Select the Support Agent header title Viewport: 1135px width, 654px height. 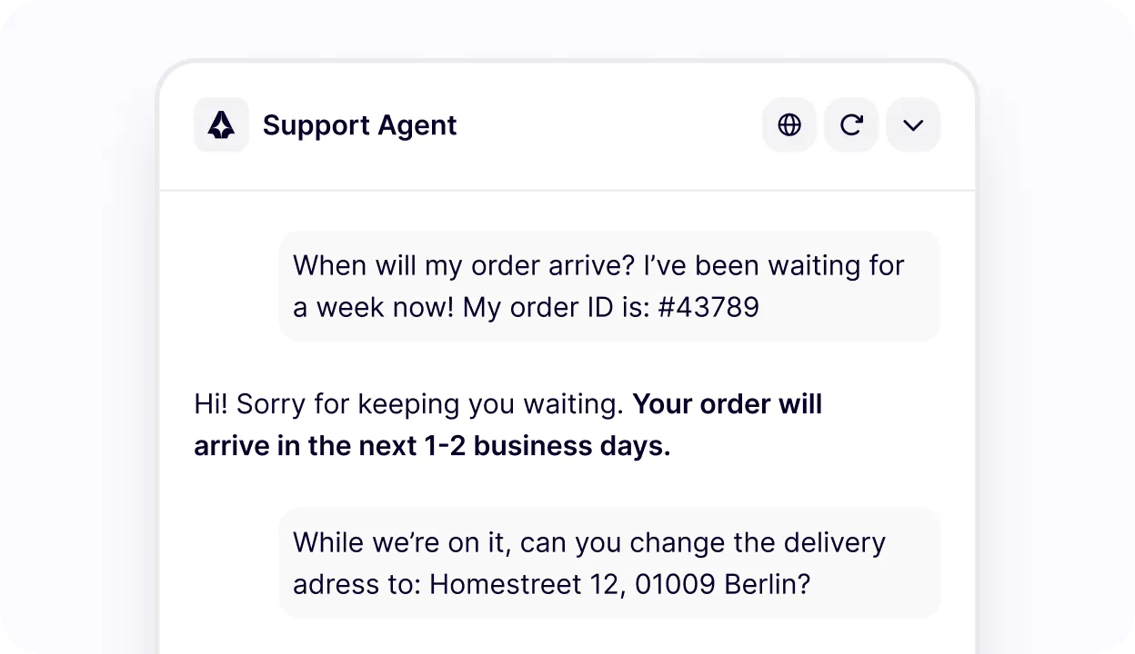coord(359,124)
